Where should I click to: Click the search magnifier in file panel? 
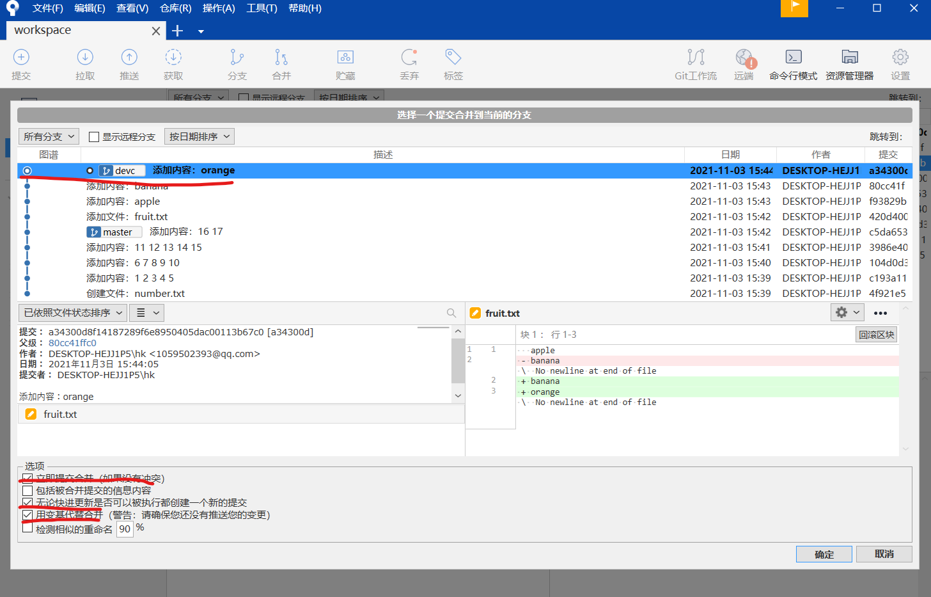click(451, 313)
